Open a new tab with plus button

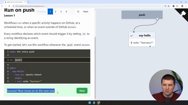coord(28,2)
